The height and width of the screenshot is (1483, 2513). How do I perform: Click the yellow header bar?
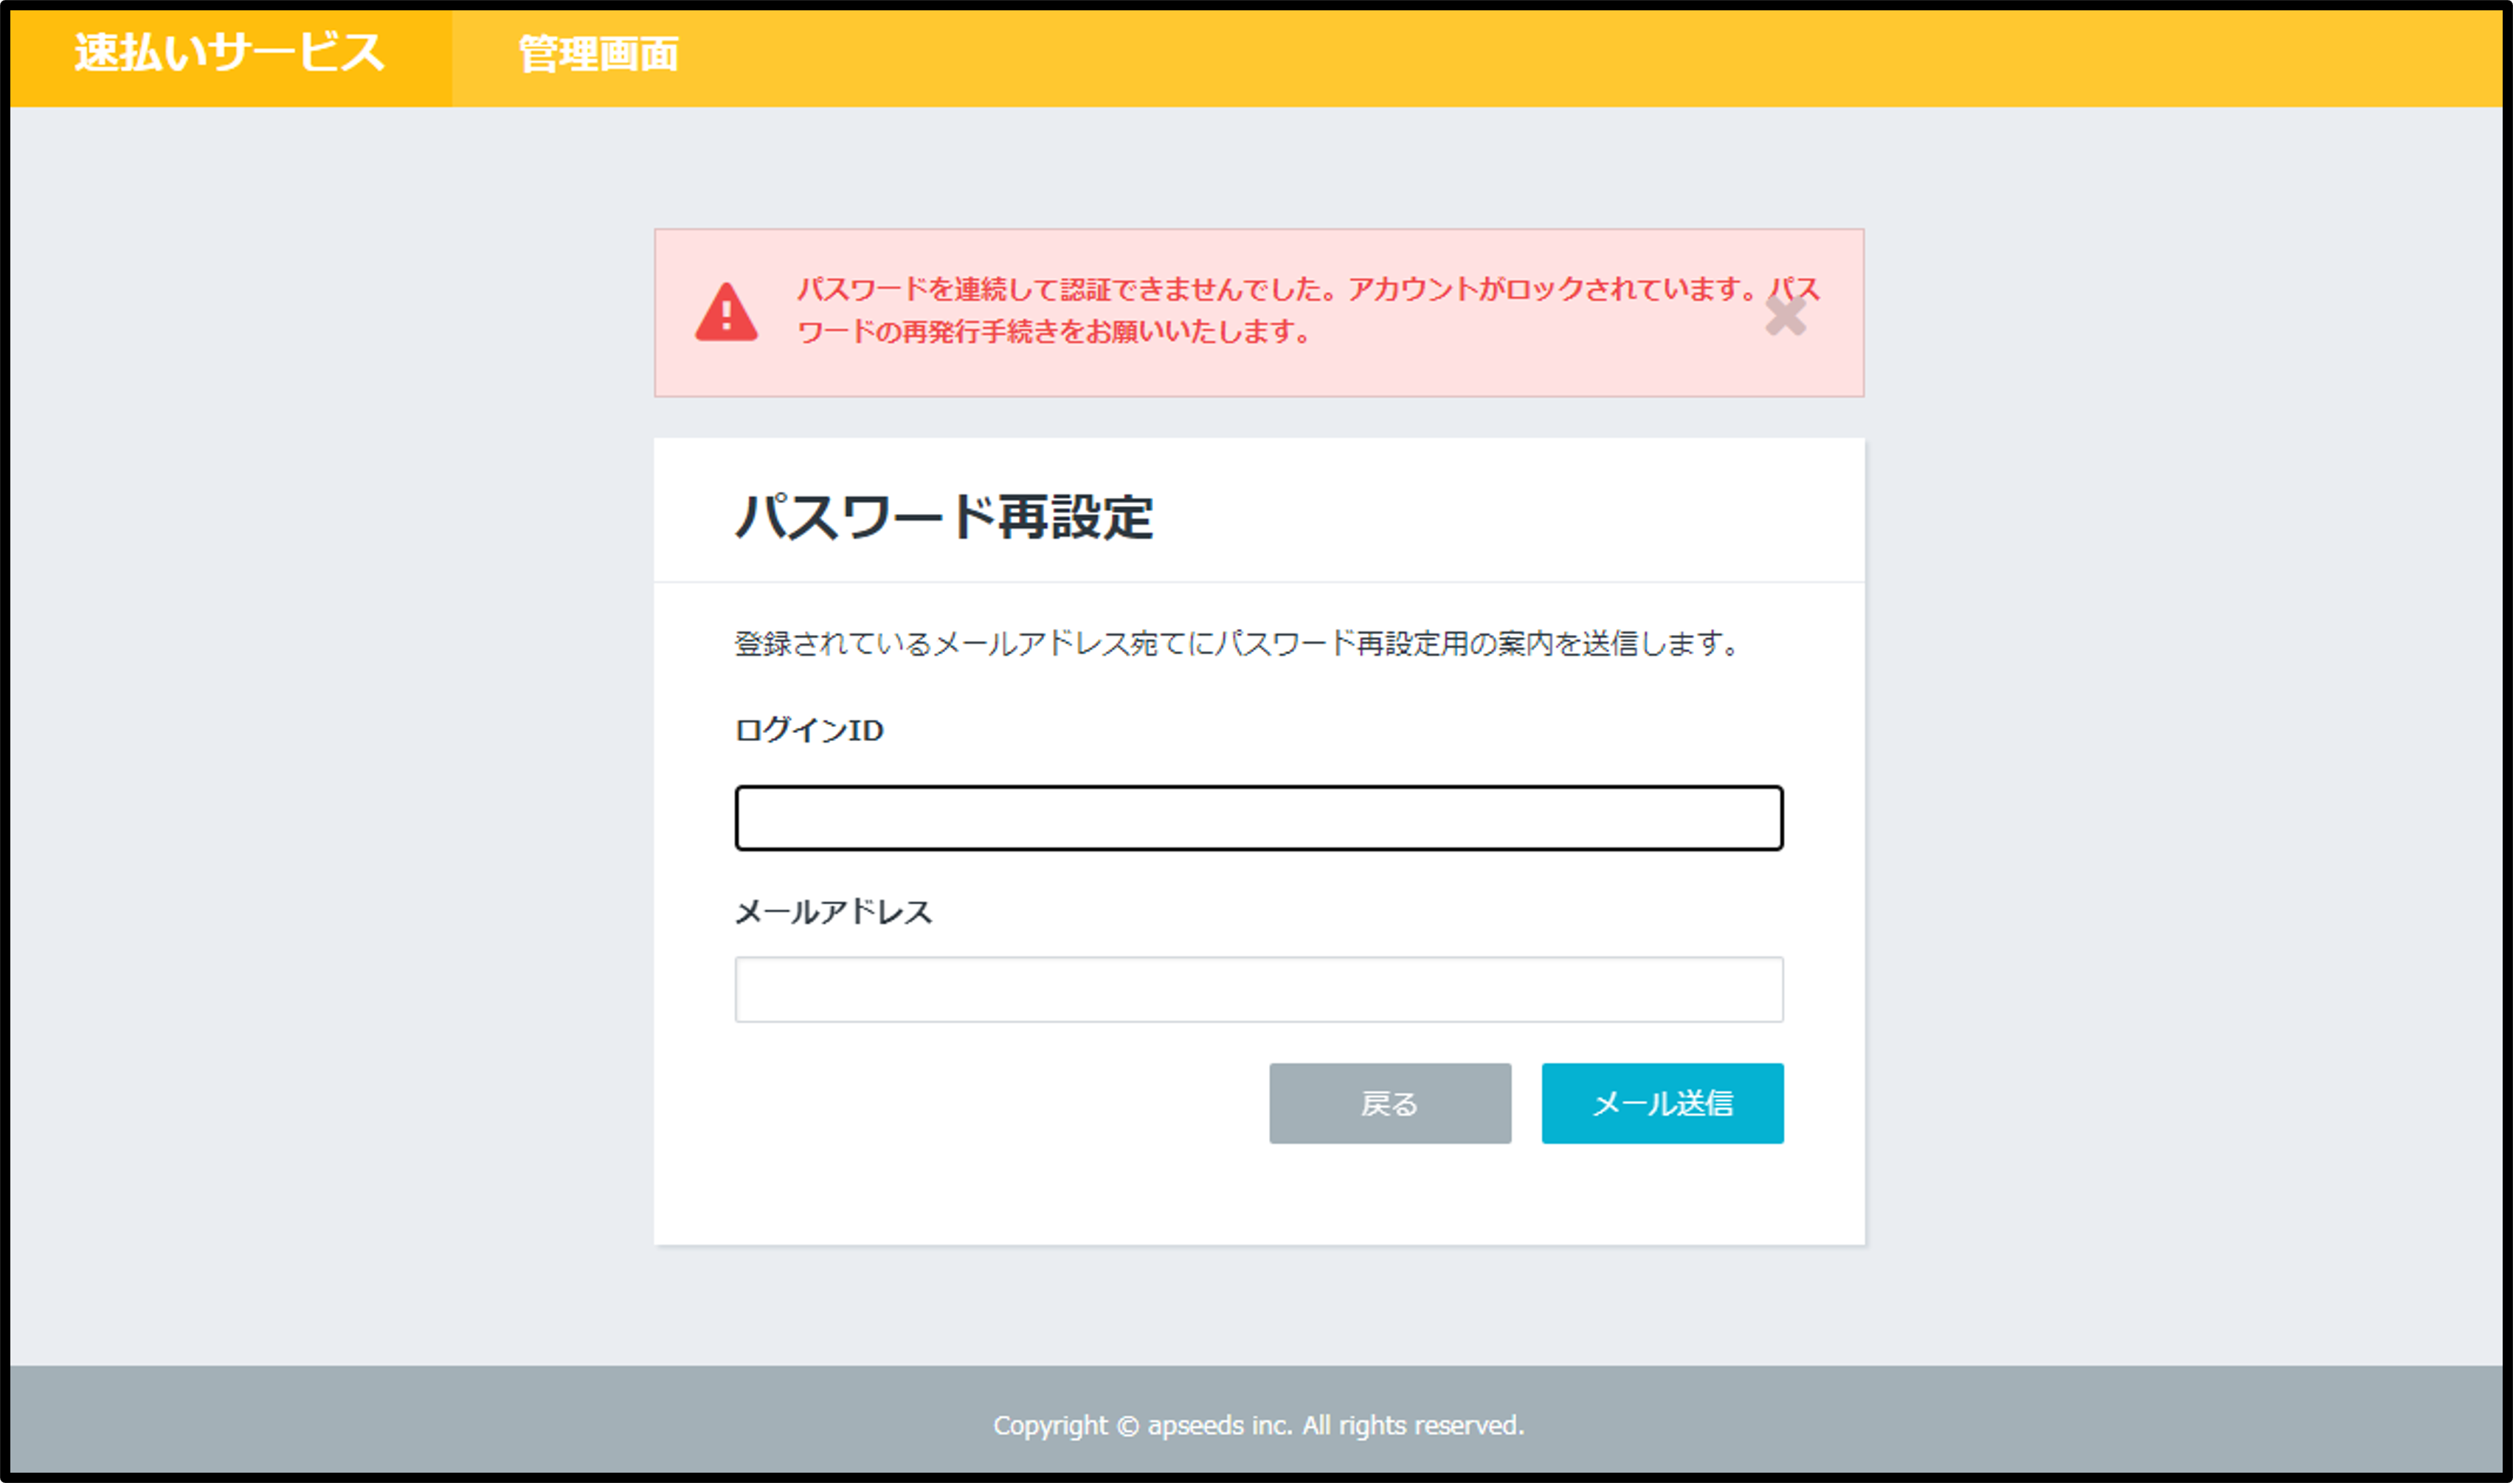1499,56
